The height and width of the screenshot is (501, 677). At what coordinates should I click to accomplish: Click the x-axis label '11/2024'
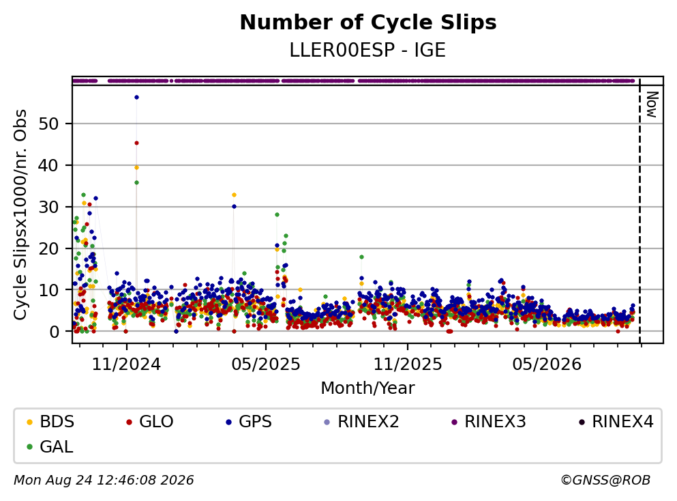126,364
